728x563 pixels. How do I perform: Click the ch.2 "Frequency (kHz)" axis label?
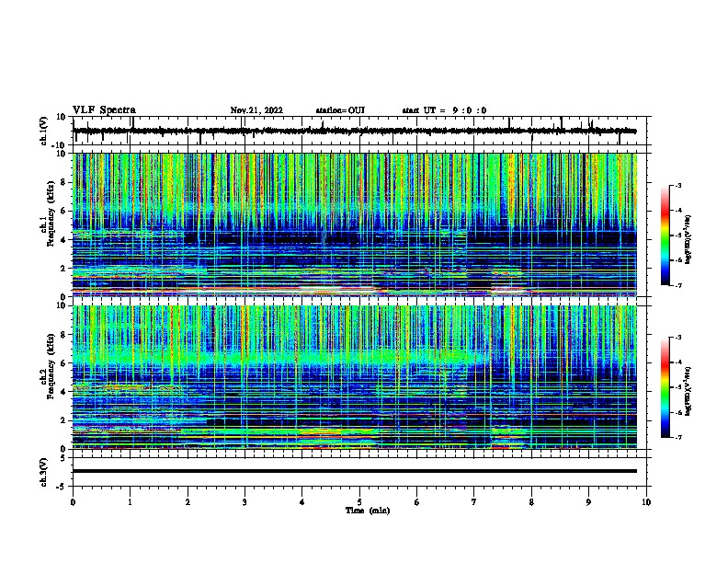(50, 366)
